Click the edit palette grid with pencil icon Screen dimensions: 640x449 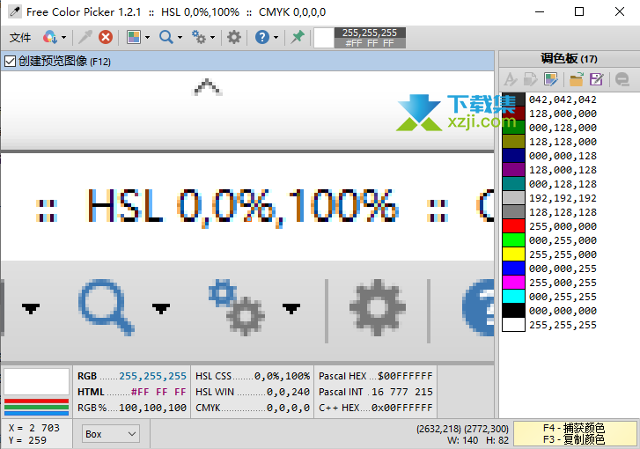550,79
